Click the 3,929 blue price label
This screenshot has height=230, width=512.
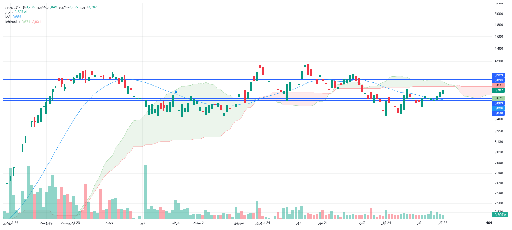[499, 75]
